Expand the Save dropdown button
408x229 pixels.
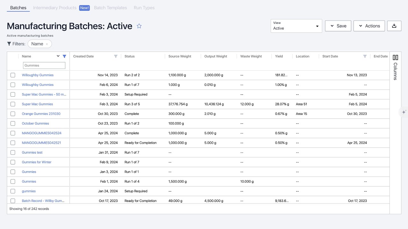pos(338,26)
